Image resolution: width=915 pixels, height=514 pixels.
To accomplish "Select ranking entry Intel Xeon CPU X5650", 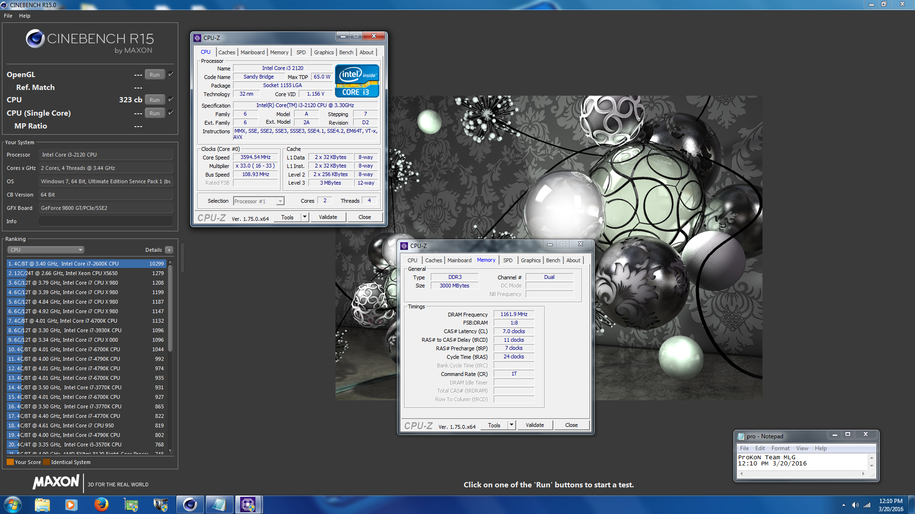I will [x=86, y=273].
